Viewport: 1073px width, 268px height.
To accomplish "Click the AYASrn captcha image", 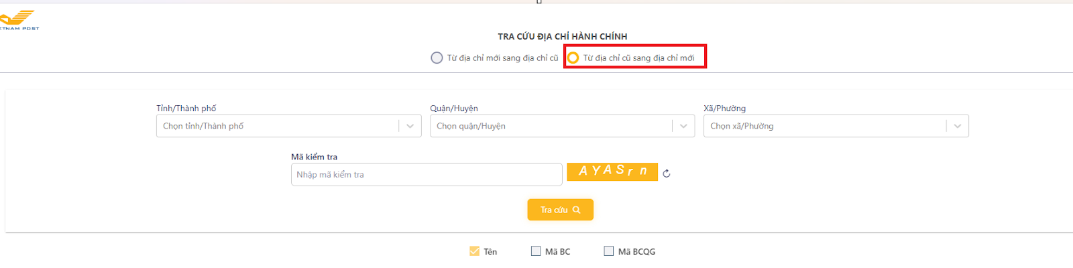I will click(612, 172).
